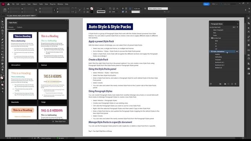The height and width of the screenshot is (141, 251).
Task: Click the blue Share button
Action: 206,4
